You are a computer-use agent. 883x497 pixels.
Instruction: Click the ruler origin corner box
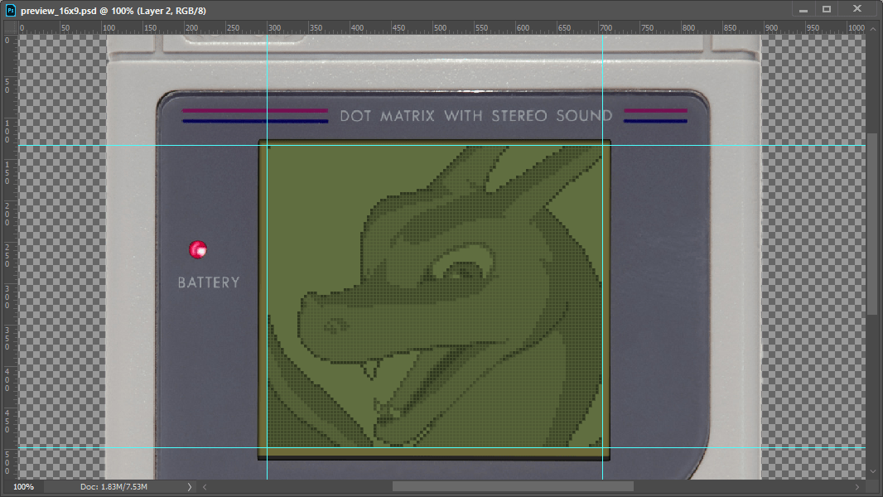click(9, 27)
